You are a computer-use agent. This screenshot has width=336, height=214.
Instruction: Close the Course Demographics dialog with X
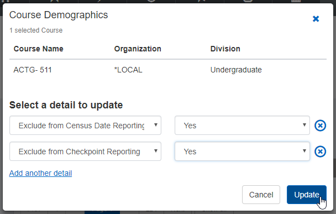point(316,19)
